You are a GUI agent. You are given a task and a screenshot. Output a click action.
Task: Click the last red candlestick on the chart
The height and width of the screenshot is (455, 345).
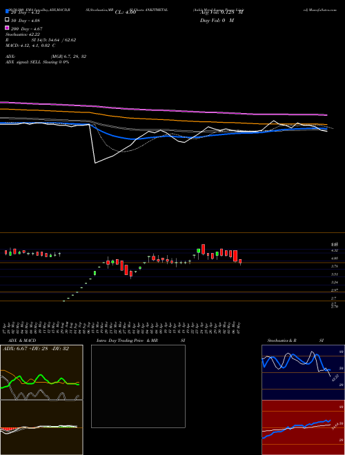tap(240, 262)
